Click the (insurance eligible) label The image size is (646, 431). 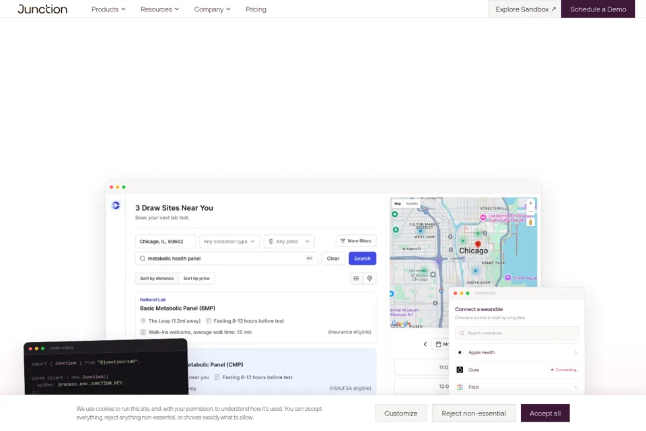tap(350, 332)
